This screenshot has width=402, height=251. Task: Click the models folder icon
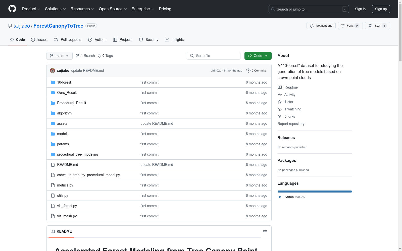(x=53, y=134)
